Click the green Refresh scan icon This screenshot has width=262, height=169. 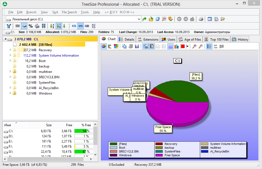[x=144, y=19]
